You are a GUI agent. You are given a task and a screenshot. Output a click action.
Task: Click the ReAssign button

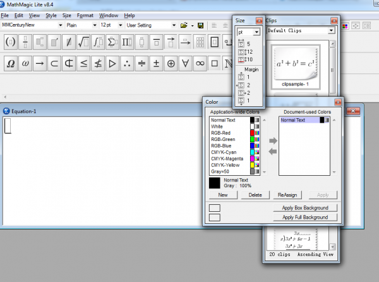(287, 195)
